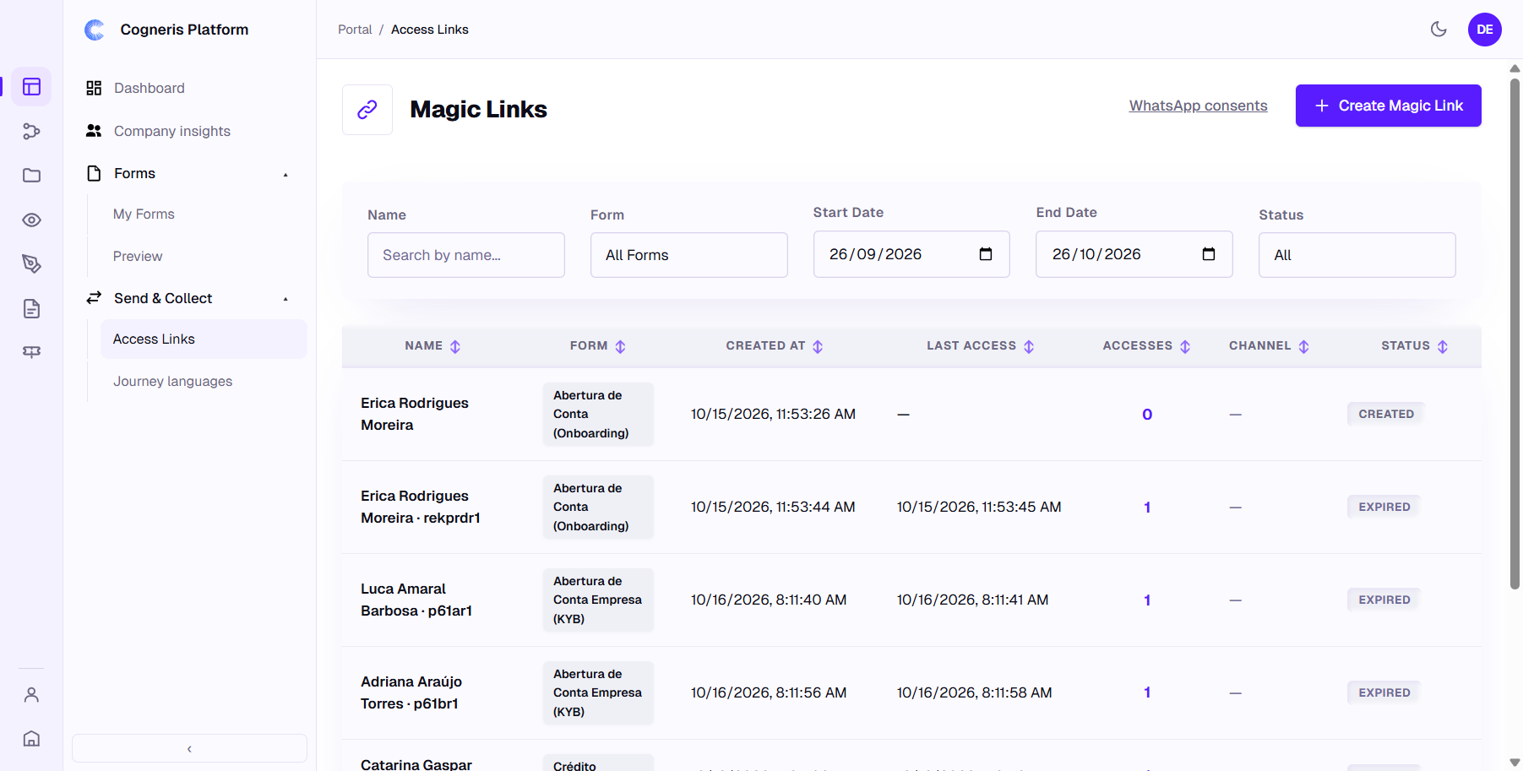
Task: Open the Status filter dropdown
Action: pos(1357,255)
